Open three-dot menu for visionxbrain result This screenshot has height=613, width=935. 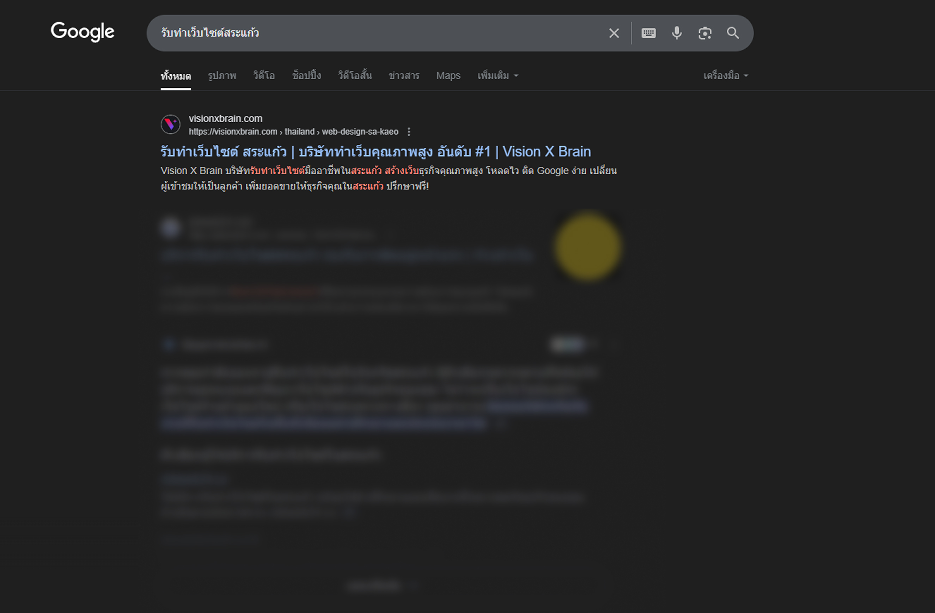point(409,132)
